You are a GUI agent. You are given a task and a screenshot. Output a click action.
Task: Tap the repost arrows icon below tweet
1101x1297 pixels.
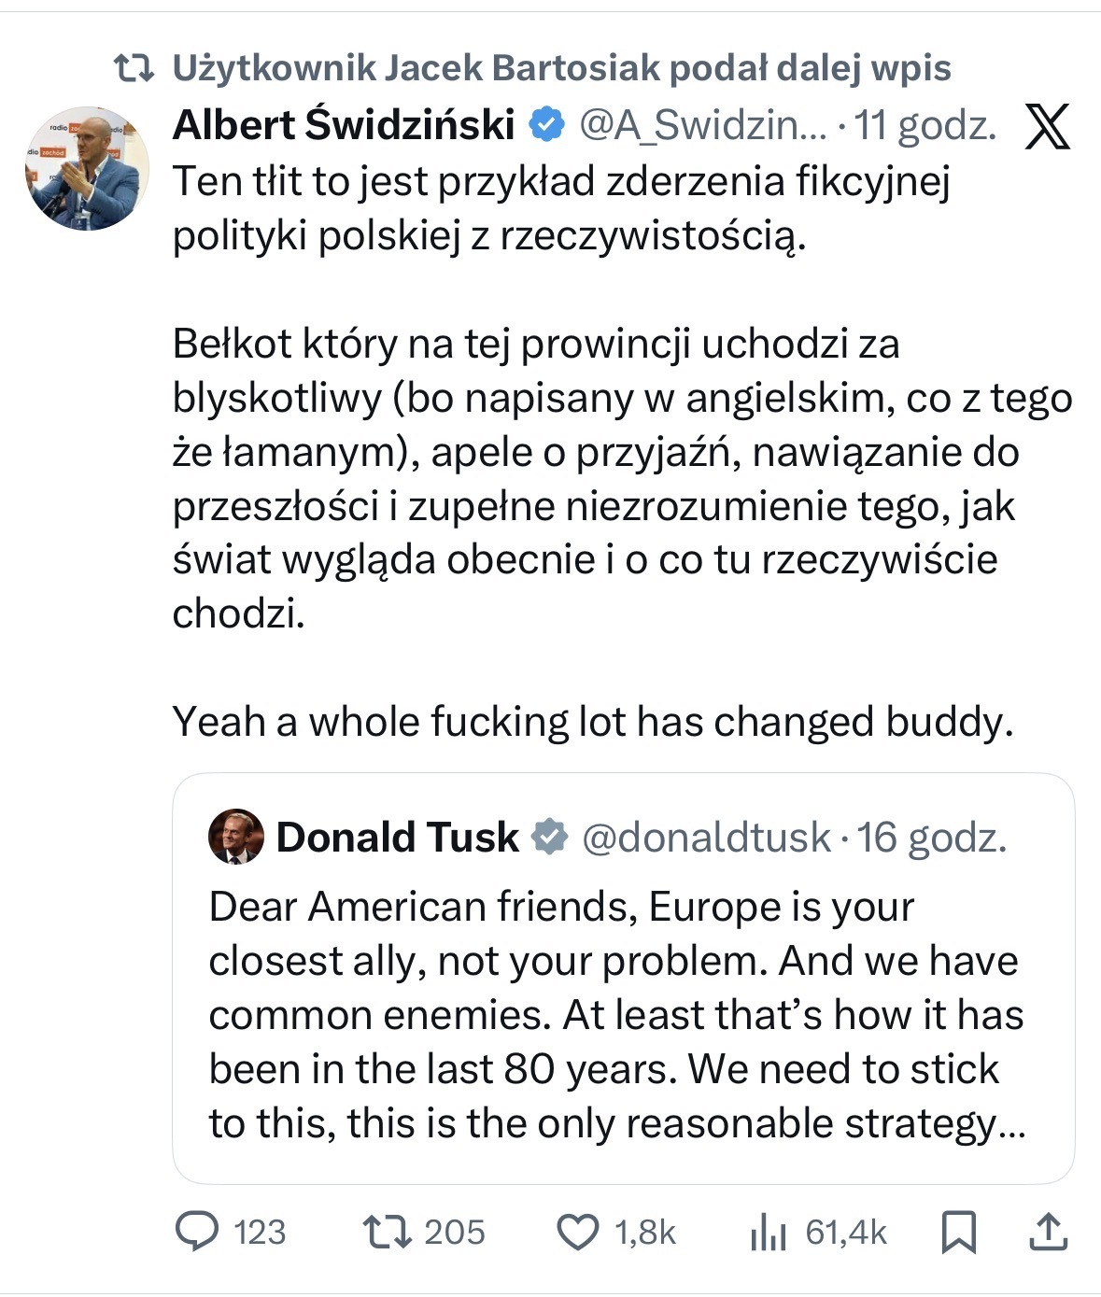387,1232
